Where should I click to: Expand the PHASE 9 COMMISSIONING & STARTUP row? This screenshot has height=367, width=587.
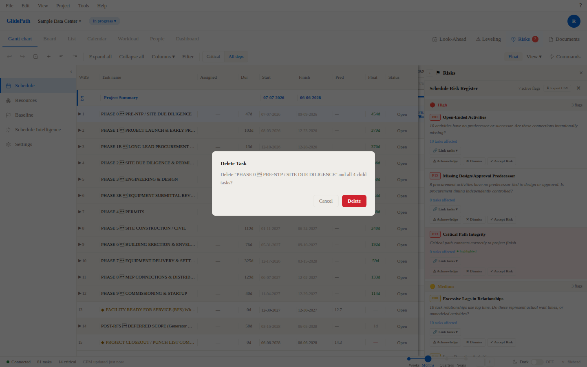80,293
